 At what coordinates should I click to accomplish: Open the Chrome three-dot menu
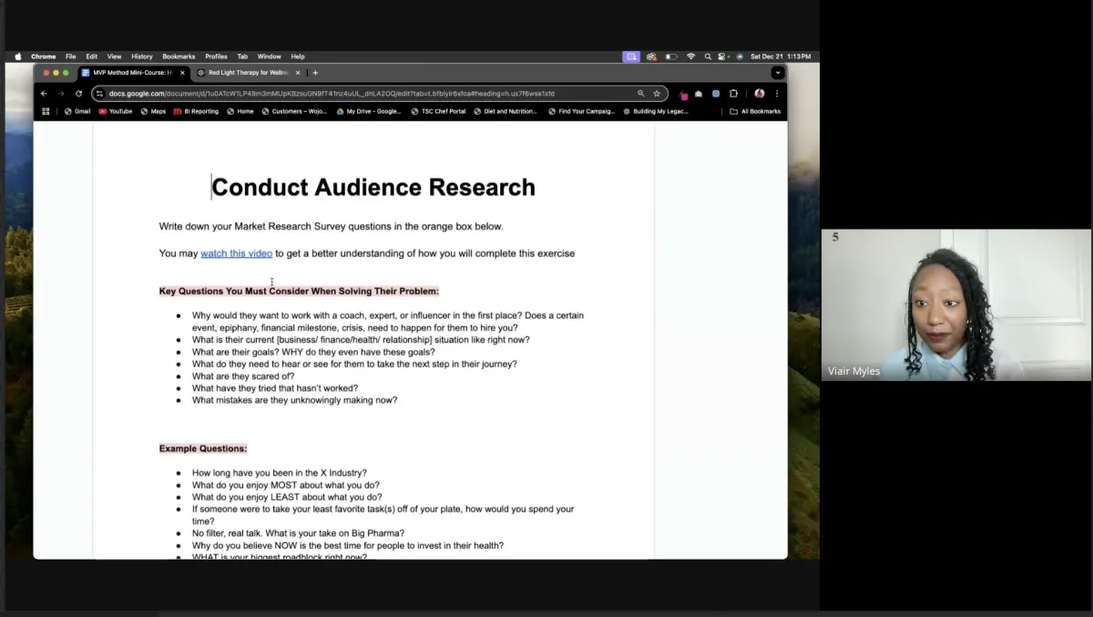tap(777, 93)
